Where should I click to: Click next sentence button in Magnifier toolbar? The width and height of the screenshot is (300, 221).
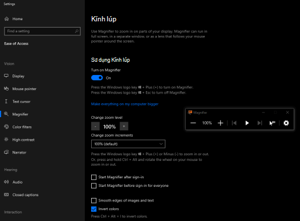coord(260,123)
